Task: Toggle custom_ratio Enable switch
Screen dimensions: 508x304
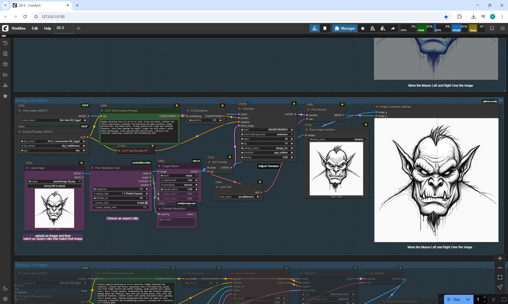Action: pos(146,203)
